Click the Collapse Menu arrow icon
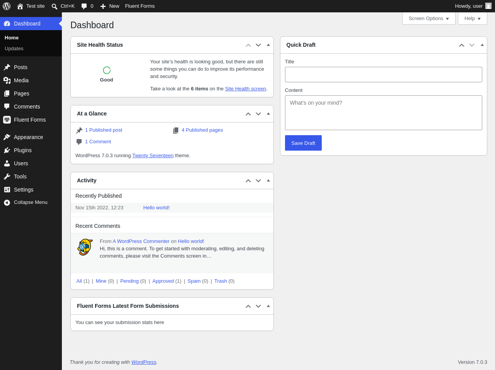Viewport: 495px width, 370px height. tap(7, 202)
